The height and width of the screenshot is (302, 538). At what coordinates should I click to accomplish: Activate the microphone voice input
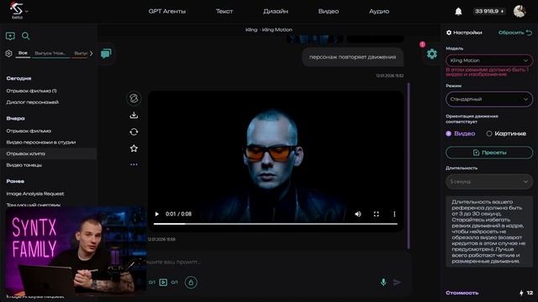tap(383, 282)
